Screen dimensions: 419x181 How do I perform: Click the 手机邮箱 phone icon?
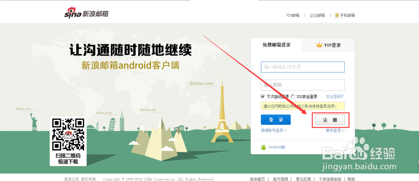337,15
